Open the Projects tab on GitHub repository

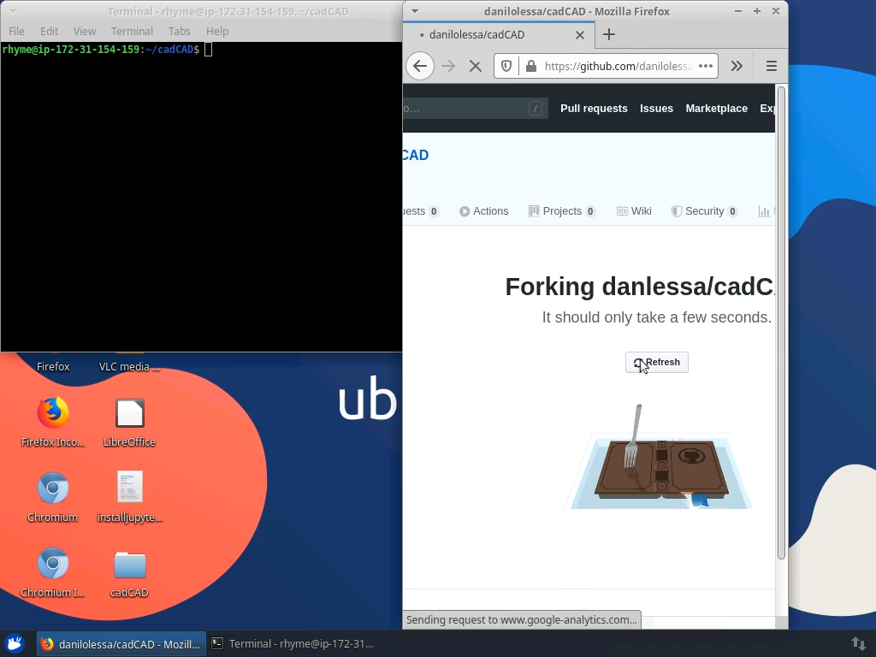[x=562, y=210]
